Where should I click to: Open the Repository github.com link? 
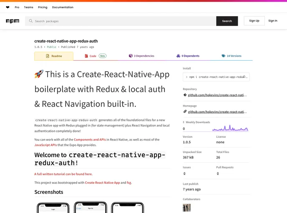tap(217, 95)
